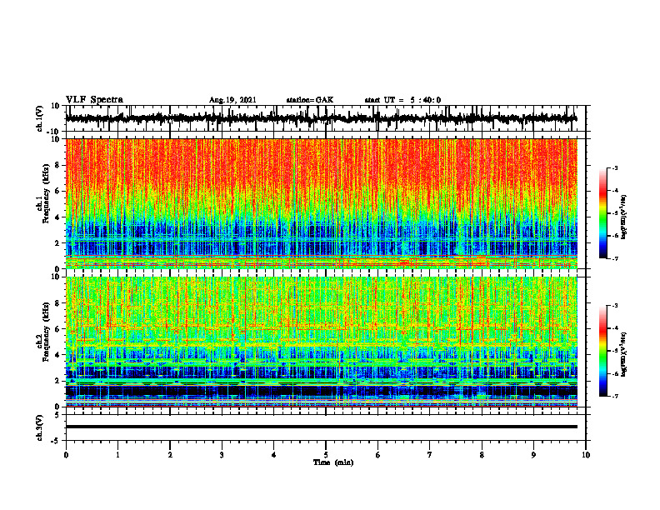Viewport: 660px width, 510px height.
Task: Click the ch.1 spectrogram "2" kHz tick label
Action: click(x=57, y=243)
